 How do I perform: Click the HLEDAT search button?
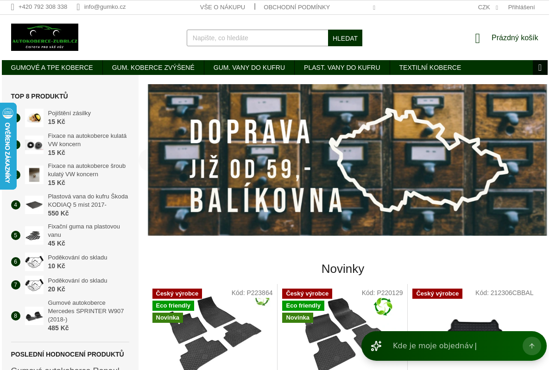[345, 38]
